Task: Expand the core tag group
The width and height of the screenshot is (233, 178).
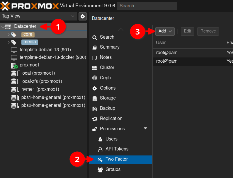Action: pos(8,35)
